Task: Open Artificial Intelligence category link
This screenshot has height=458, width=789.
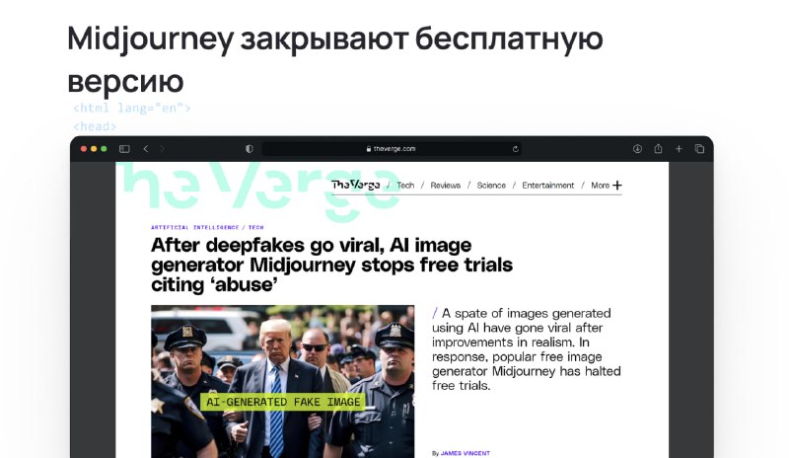Action: point(194,227)
